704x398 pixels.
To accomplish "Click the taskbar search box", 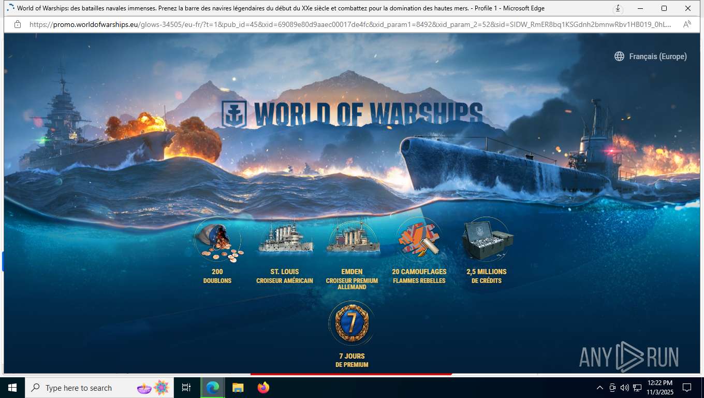I will [x=100, y=388].
